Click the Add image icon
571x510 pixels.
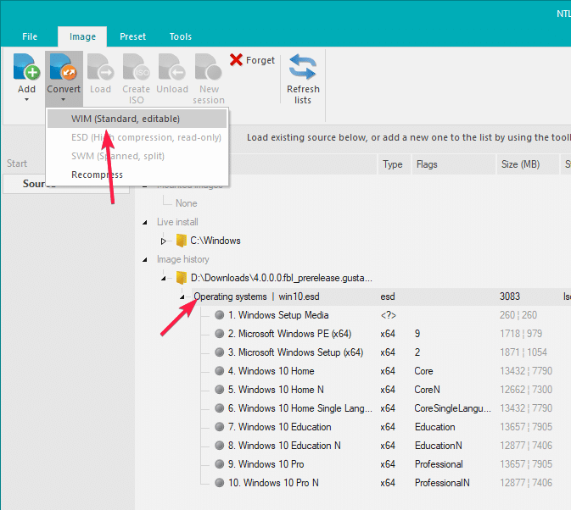point(26,67)
